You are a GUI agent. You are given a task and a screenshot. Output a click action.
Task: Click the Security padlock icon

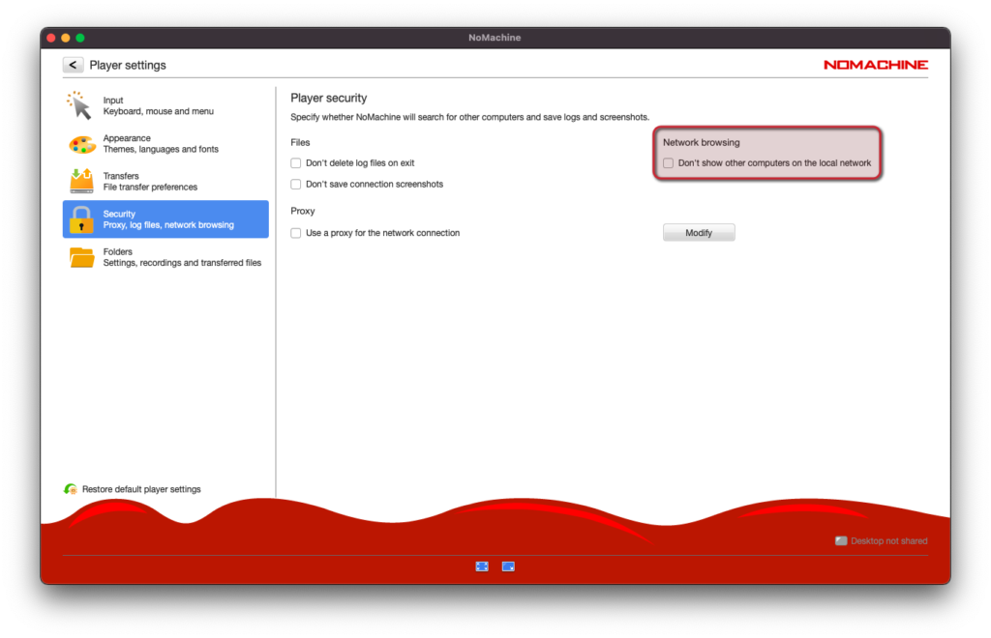(81, 219)
